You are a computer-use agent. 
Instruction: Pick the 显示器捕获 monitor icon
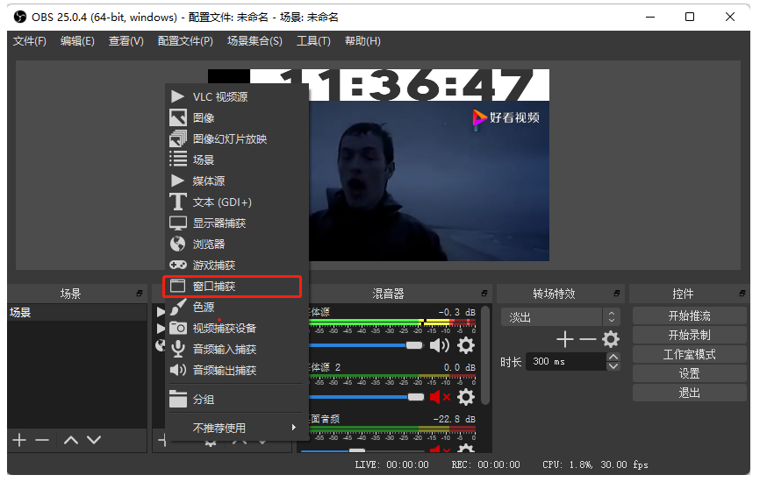178,223
